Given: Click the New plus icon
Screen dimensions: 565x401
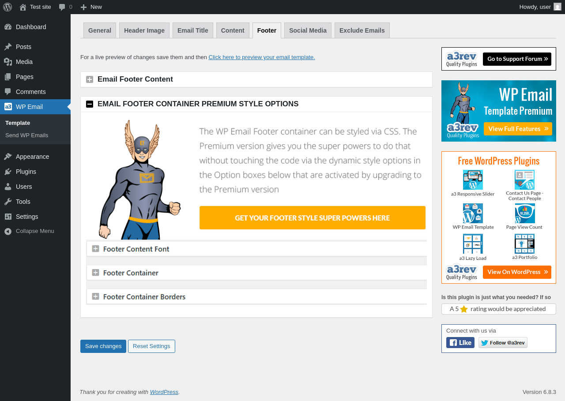Looking at the screenshot, I should [x=83, y=7].
